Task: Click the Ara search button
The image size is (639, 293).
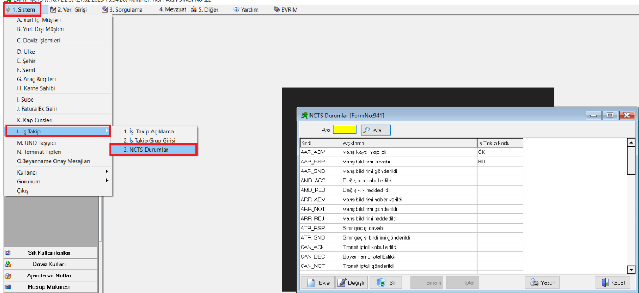Action: click(x=375, y=130)
